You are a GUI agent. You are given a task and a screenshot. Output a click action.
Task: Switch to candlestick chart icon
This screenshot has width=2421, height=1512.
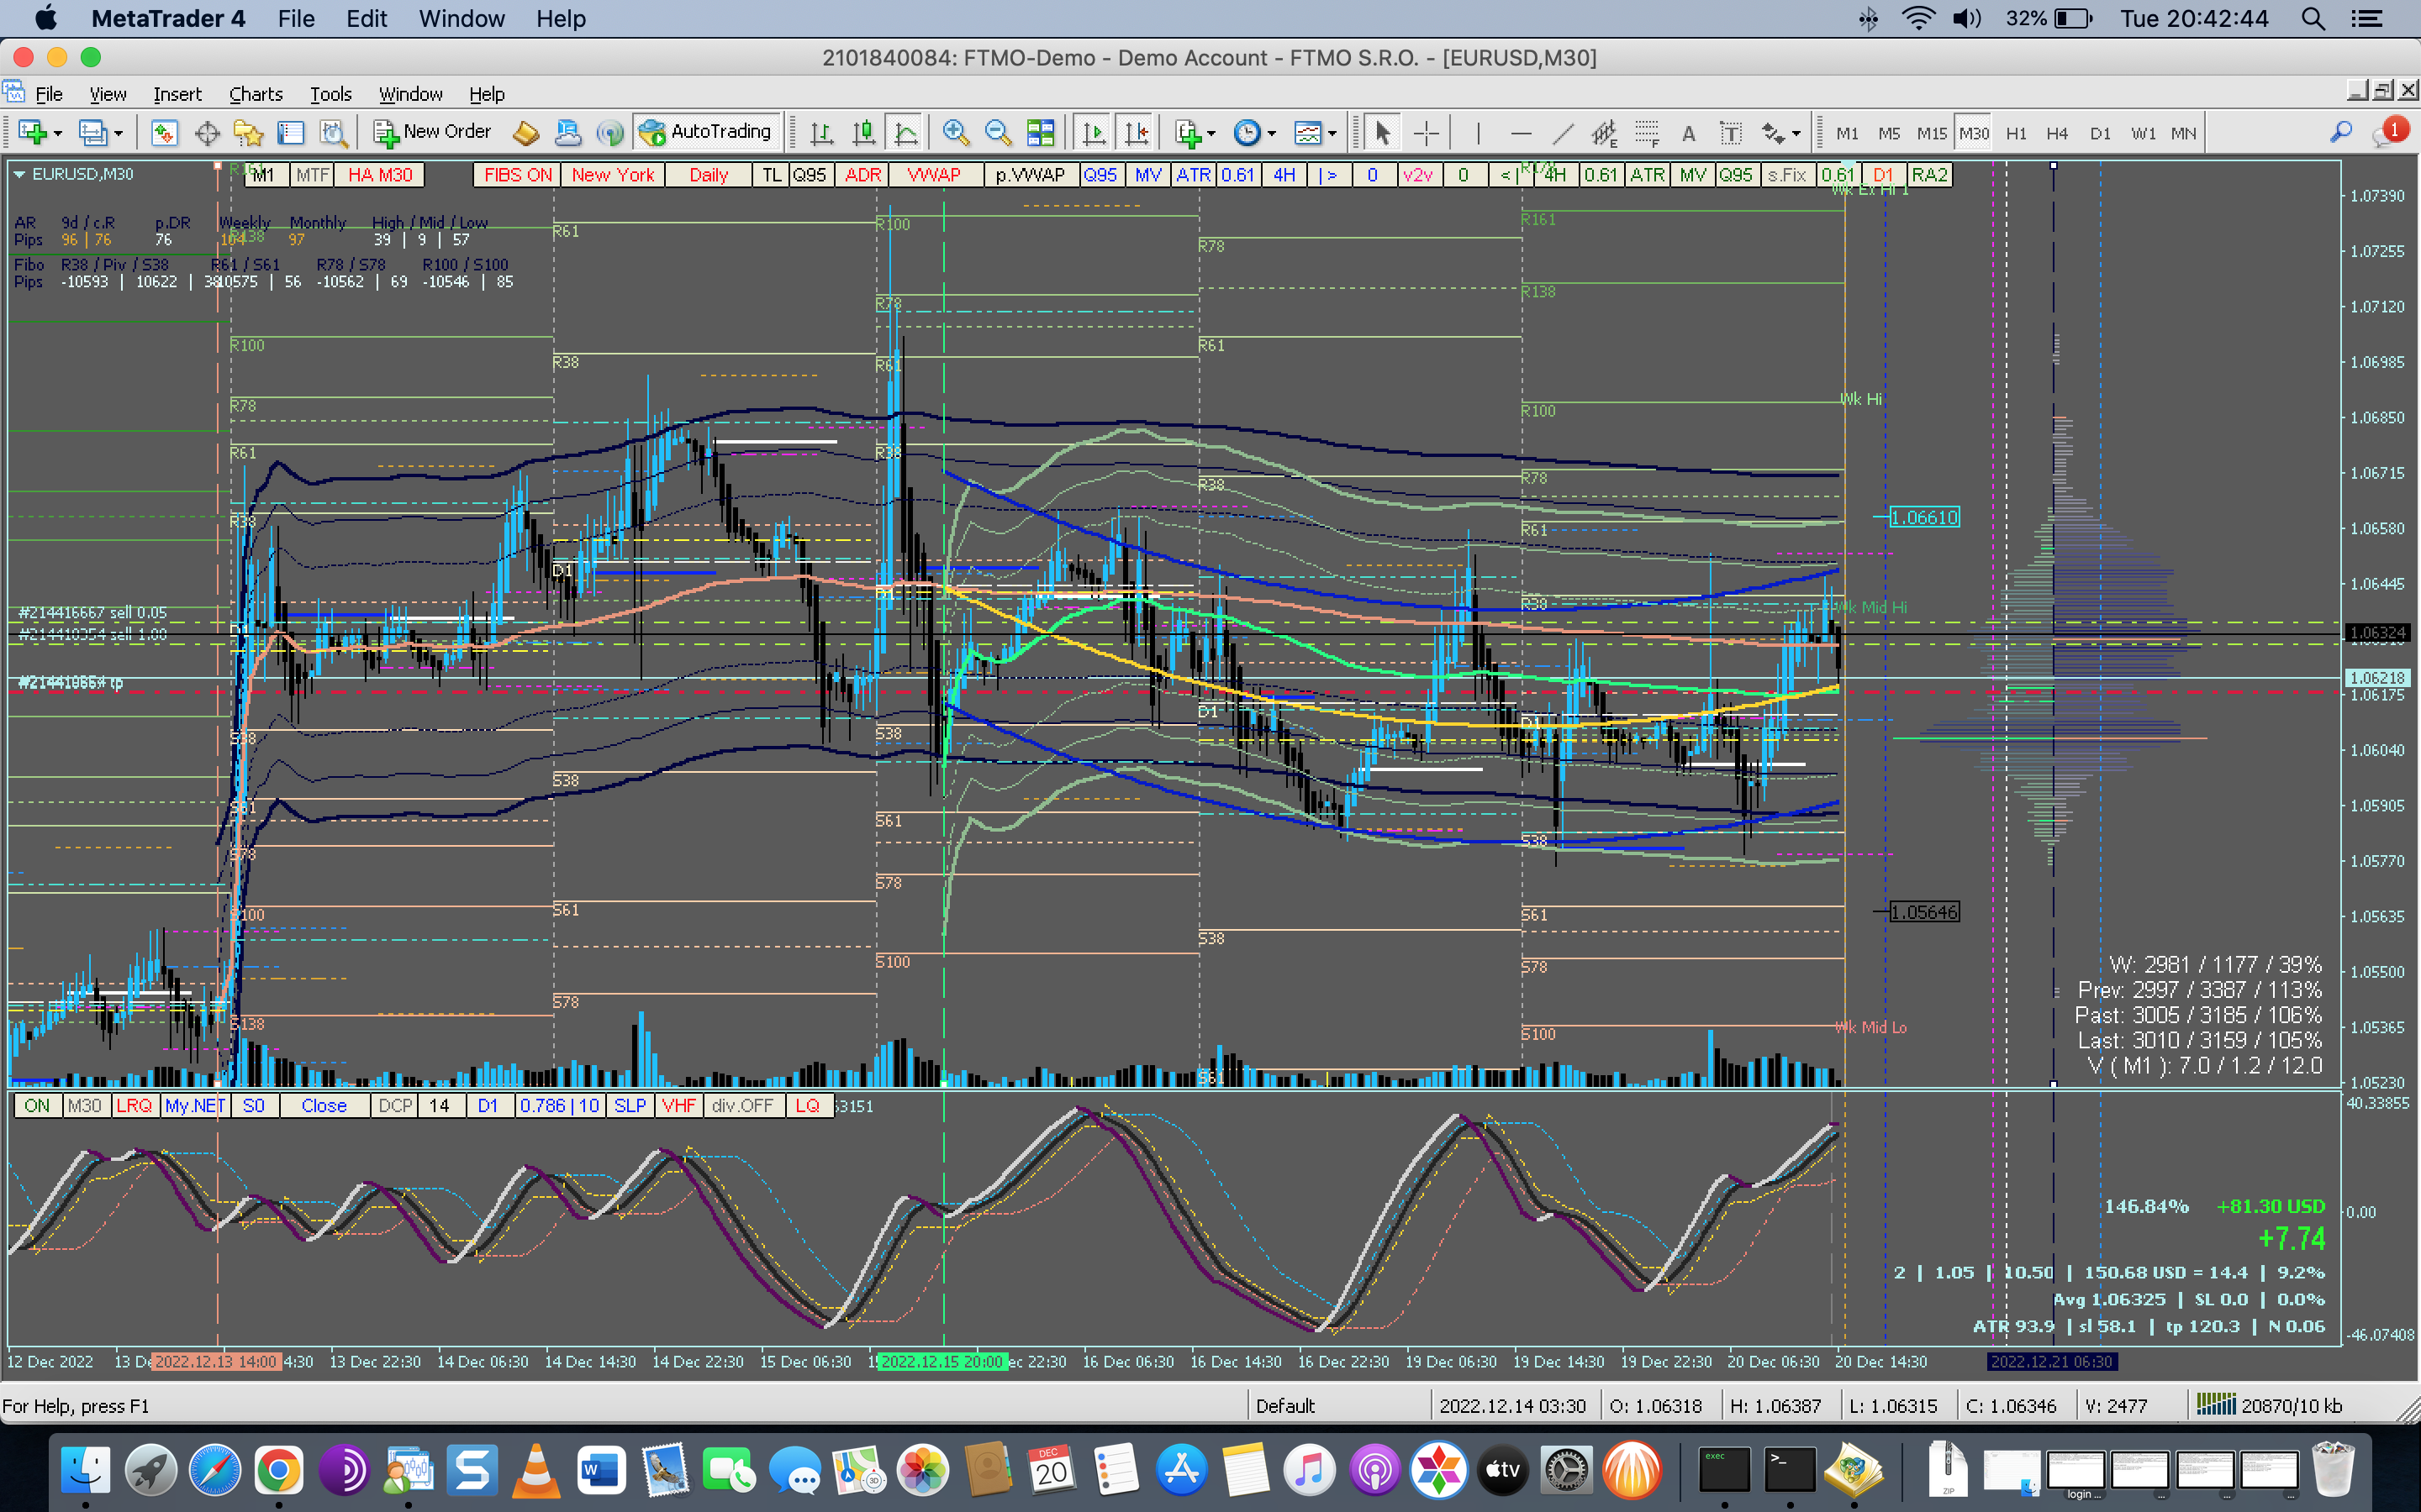(863, 133)
